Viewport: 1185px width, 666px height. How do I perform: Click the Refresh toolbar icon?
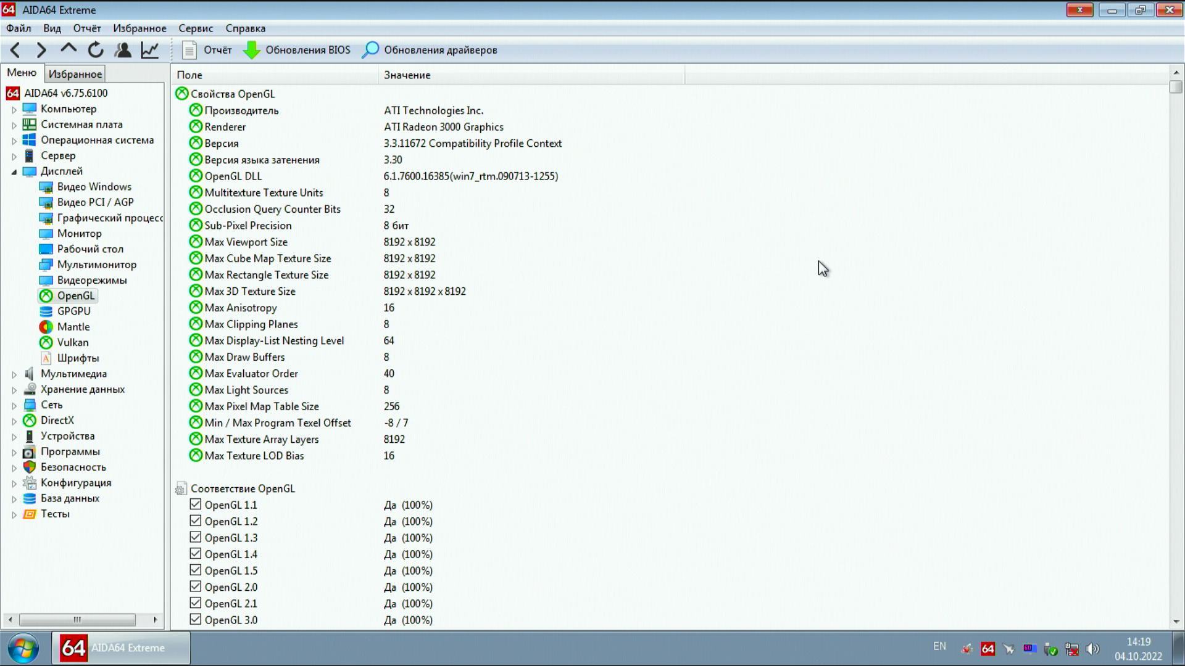96,50
